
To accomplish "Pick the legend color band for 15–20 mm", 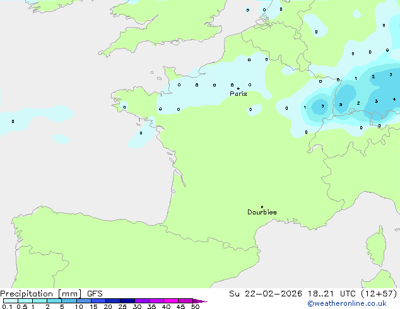I will [98, 301].
